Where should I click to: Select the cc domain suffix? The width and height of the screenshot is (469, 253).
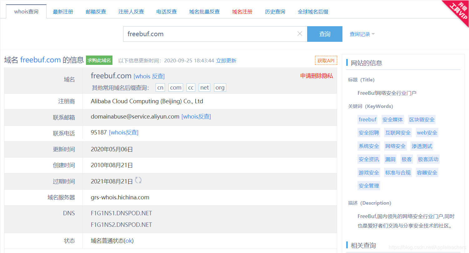point(191,88)
